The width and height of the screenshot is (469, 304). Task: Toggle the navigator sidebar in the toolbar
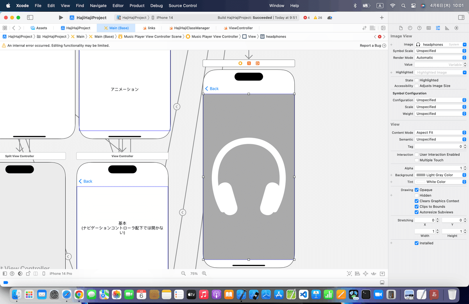click(30, 18)
